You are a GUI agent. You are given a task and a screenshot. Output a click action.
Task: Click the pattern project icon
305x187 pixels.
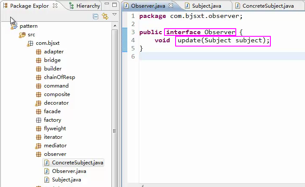click(x=14, y=26)
